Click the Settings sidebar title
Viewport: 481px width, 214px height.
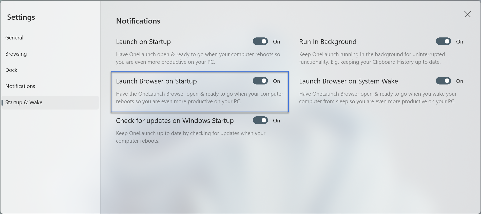[x=21, y=17]
